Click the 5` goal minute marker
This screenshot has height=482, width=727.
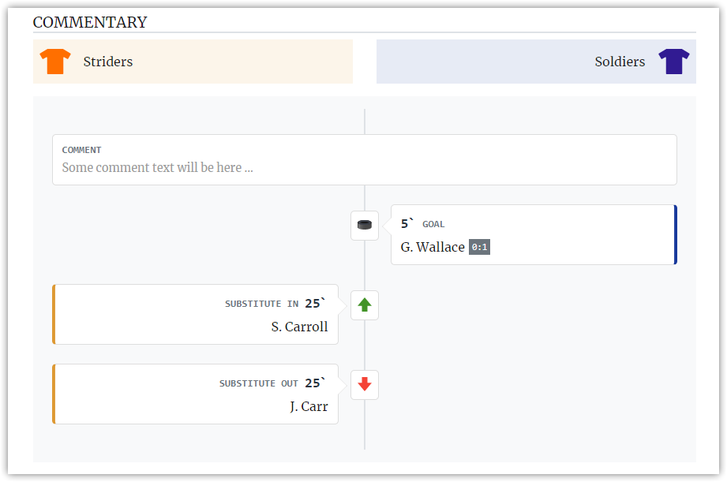tap(407, 224)
